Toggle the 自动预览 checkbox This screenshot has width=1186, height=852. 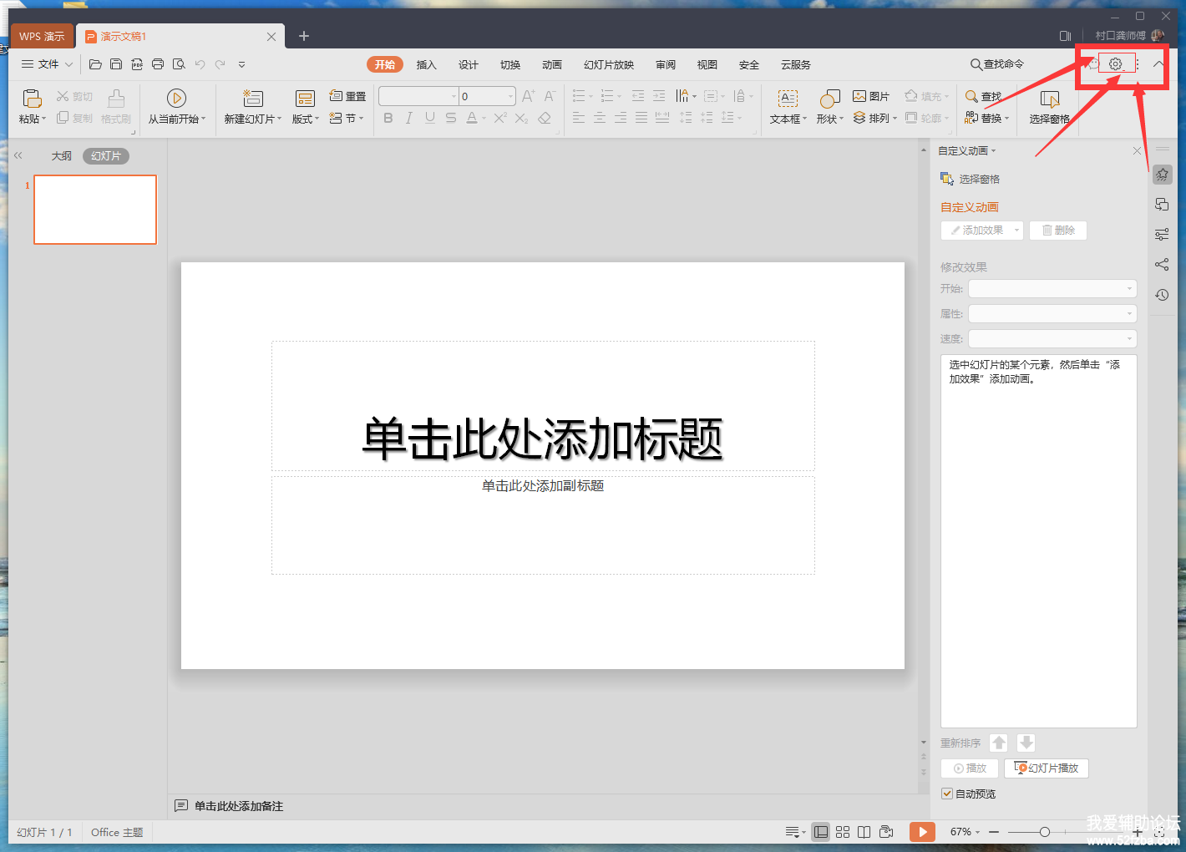click(947, 794)
